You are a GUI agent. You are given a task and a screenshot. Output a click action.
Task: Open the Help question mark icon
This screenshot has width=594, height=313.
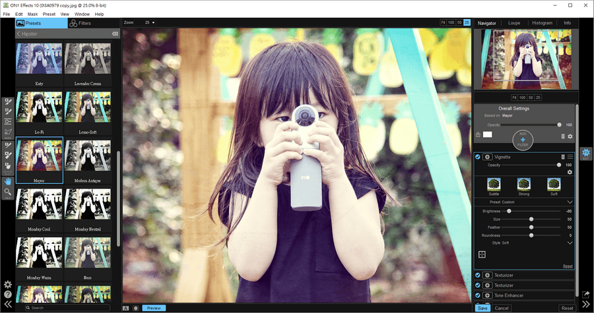click(x=7, y=294)
